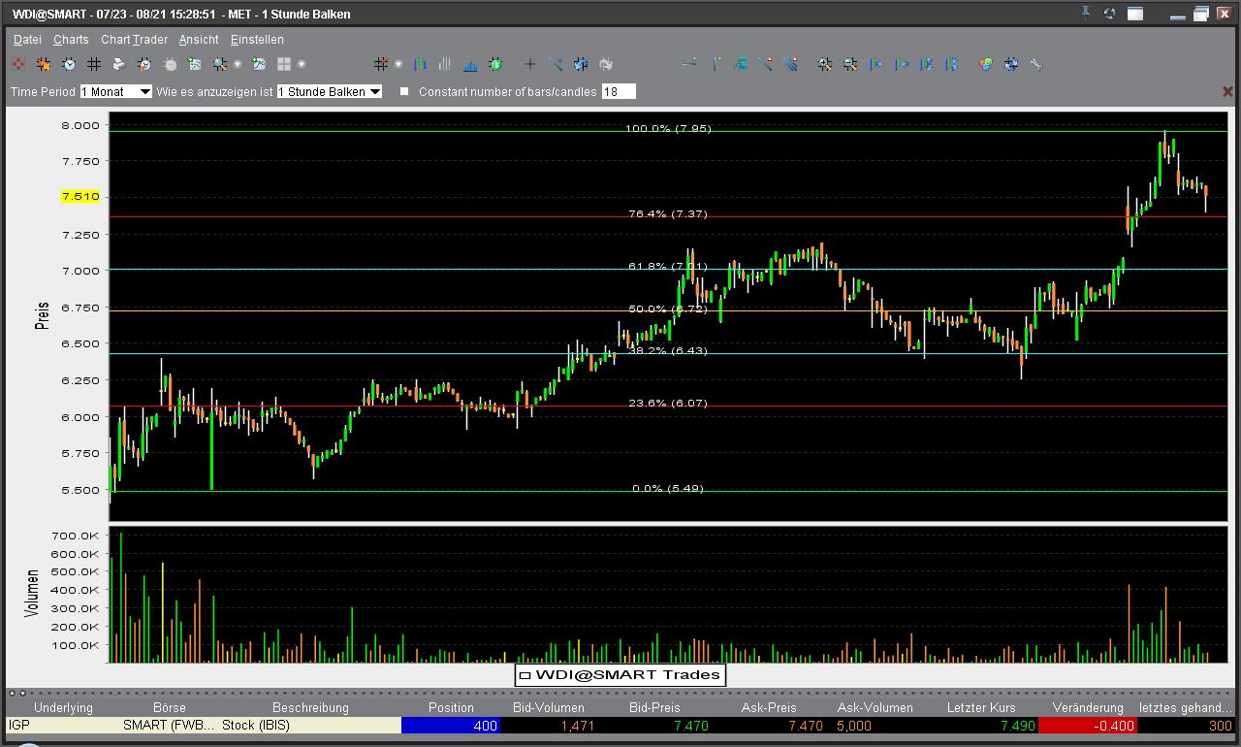Open the Datei menu
1241x747 pixels.
tap(27, 40)
